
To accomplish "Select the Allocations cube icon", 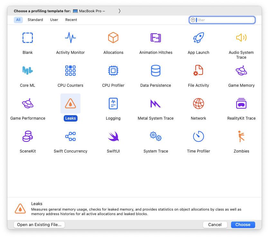I will 113,38.
